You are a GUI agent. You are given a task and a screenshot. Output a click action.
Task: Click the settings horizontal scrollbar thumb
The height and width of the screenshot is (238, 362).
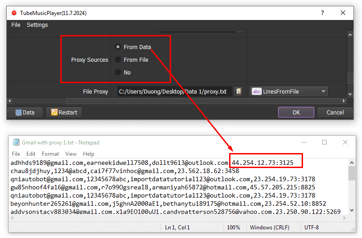(203, 101)
